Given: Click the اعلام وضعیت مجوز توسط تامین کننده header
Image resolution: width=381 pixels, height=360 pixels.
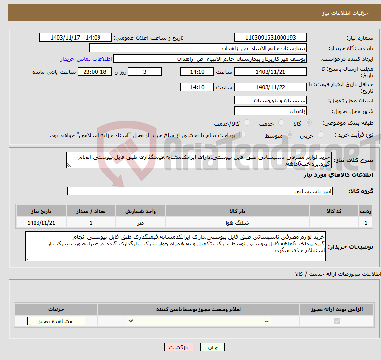Looking at the screenshot, I should coord(198,309).
